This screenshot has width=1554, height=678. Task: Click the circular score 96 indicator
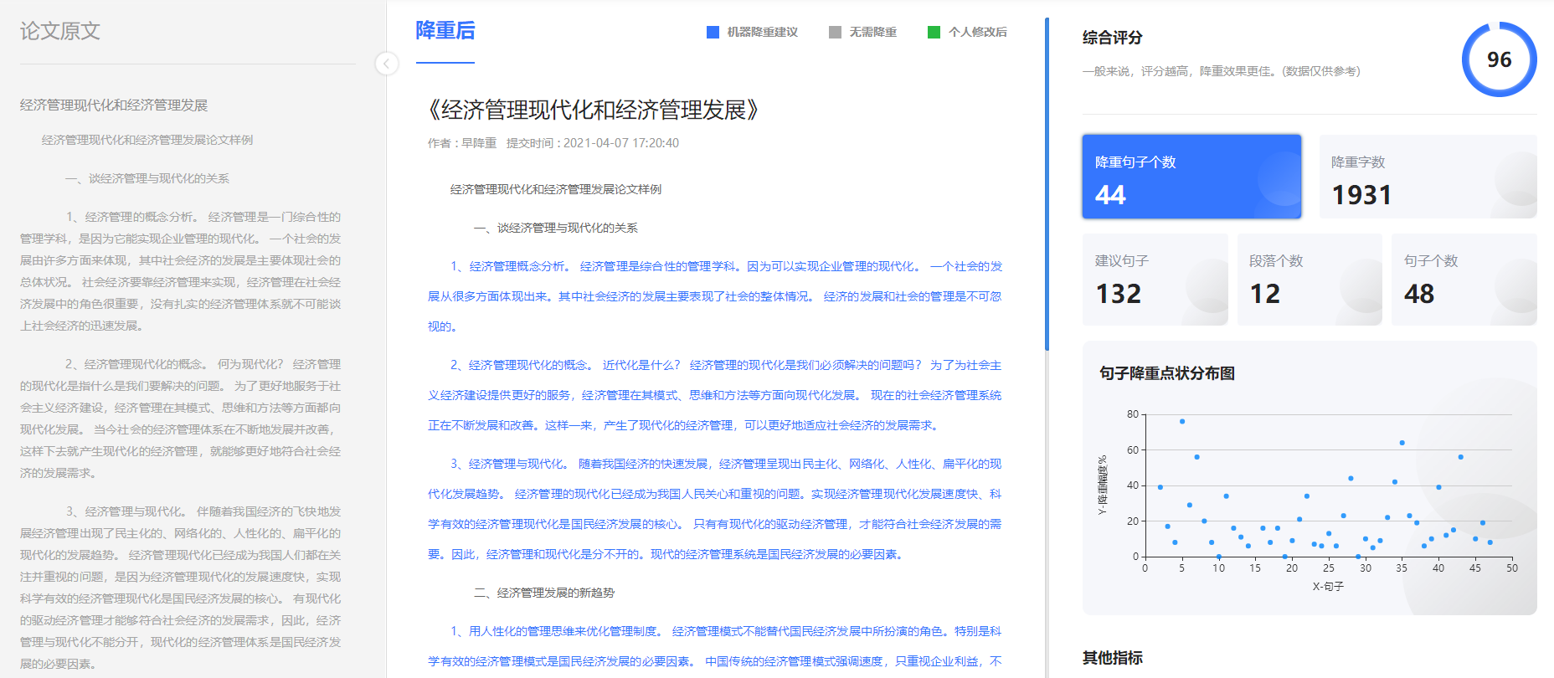click(1498, 59)
